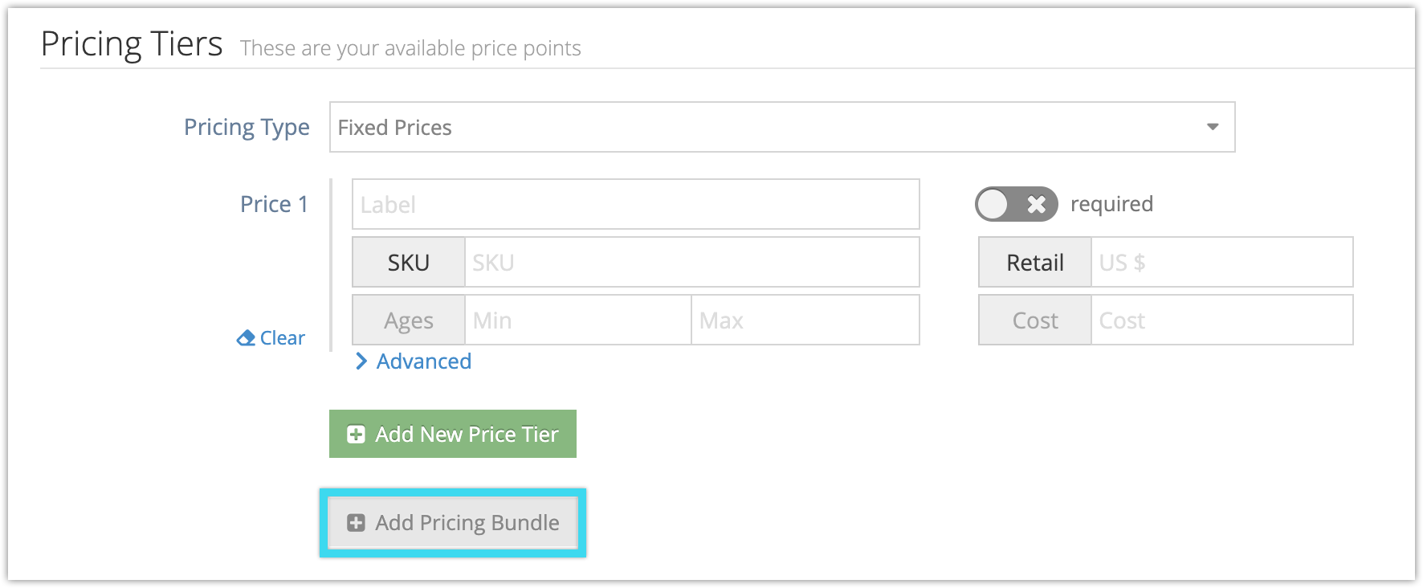
Task: Click the dropdown arrow beside Fixed Prices
Action: click(x=1213, y=127)
